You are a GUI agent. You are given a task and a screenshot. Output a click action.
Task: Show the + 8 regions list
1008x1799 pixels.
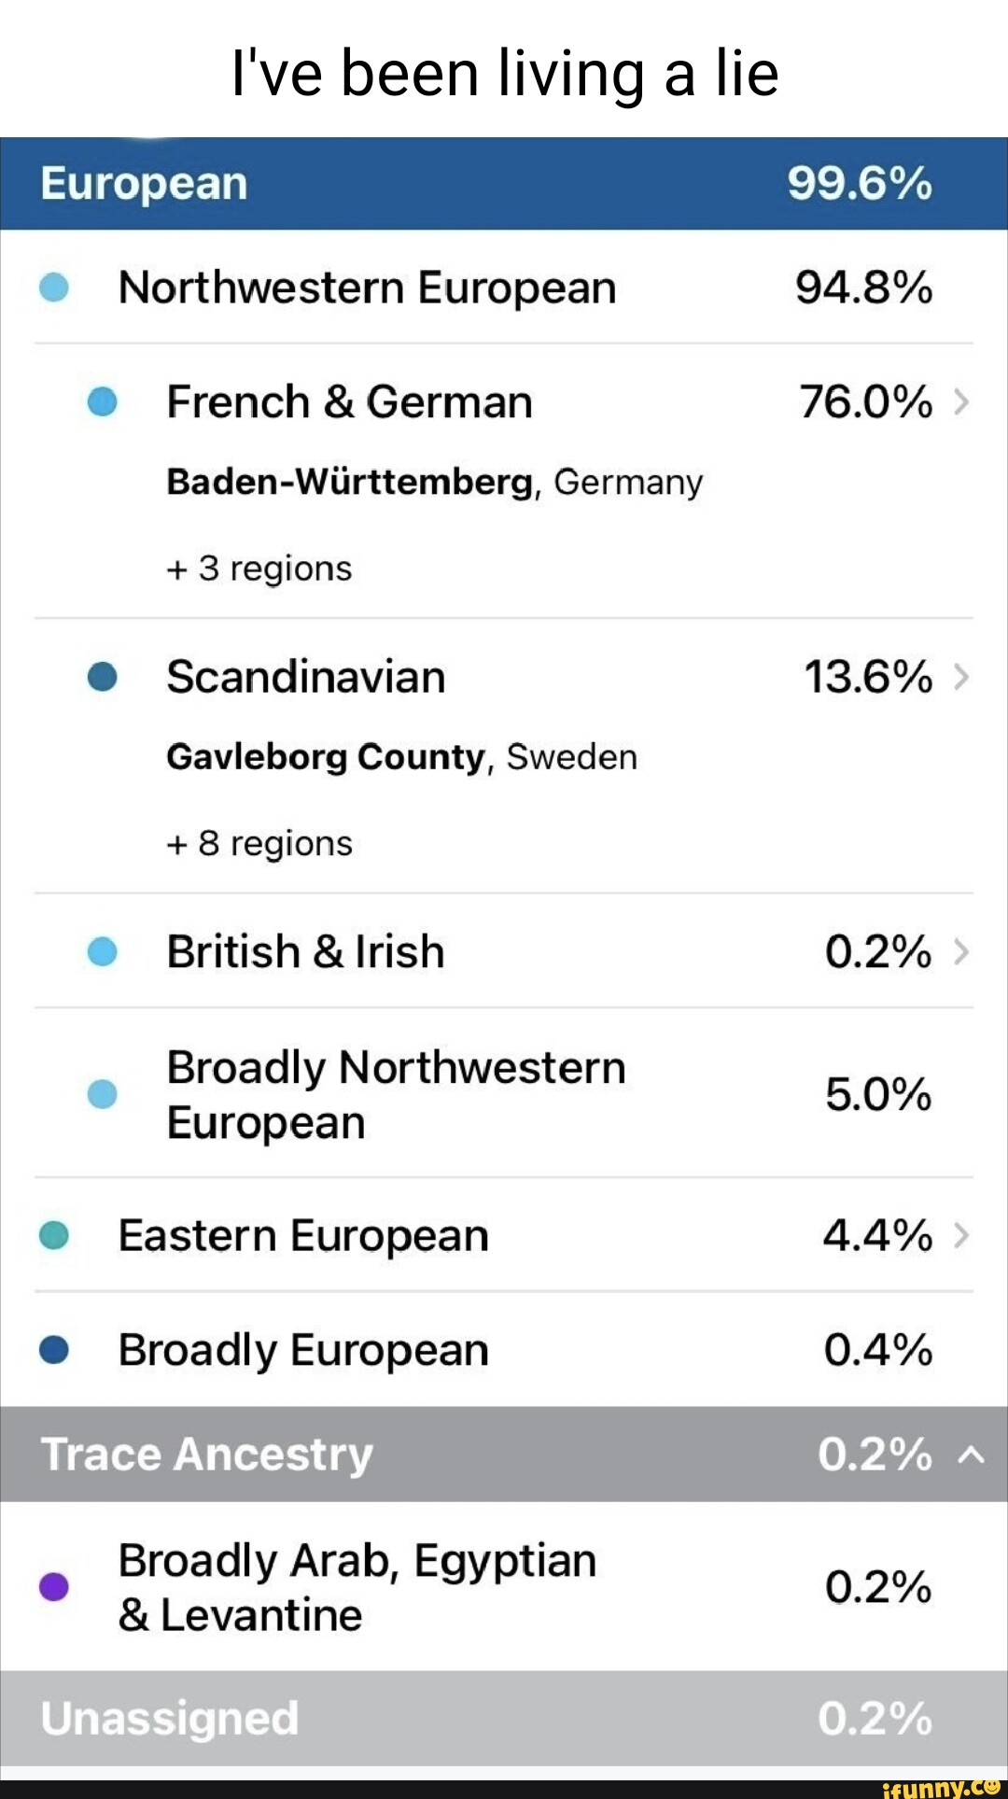(259, 843)
